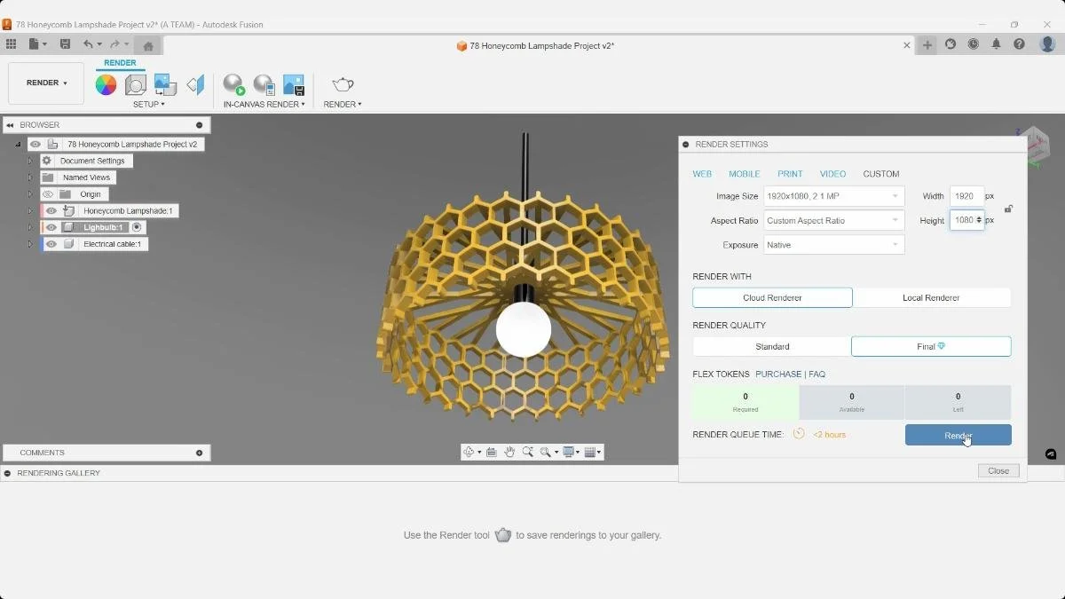
Task: Toggle visibility of the root project component
Action: point(35,144)
